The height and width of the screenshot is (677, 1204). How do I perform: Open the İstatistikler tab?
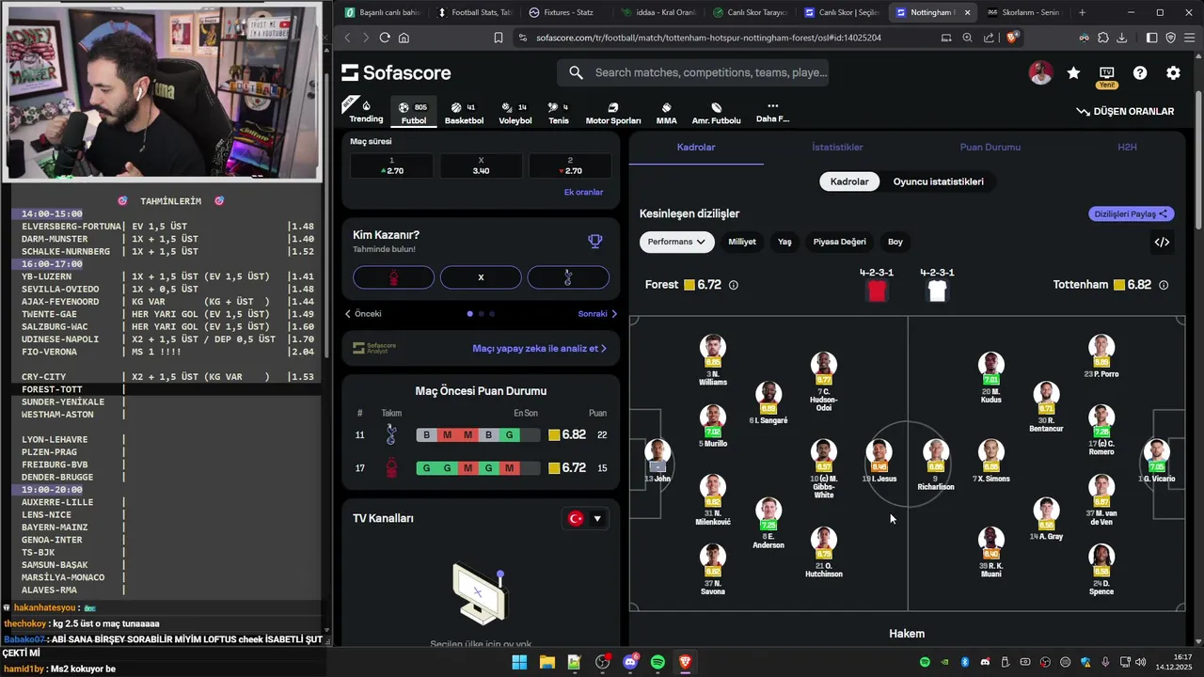837,148
